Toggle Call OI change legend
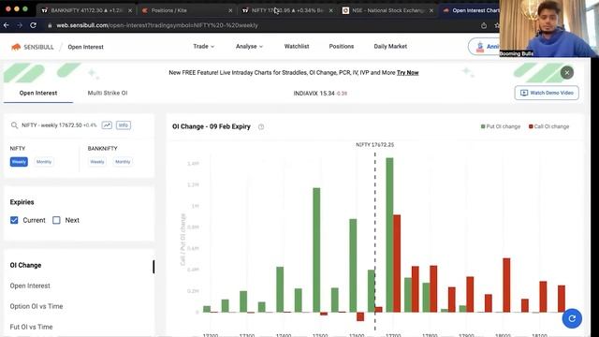This screenshot has height=337, width=599. (549, 126)
